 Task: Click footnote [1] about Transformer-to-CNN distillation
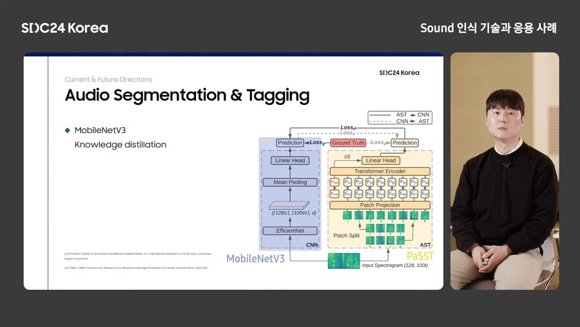click(x=138, y=256)
